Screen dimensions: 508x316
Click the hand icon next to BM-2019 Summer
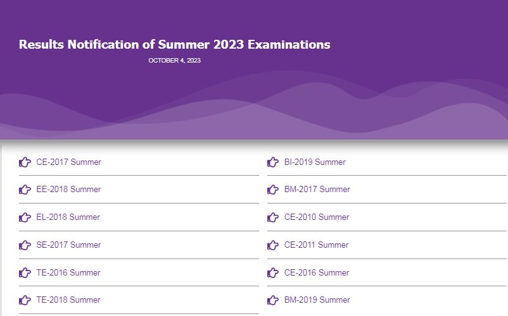273,300
